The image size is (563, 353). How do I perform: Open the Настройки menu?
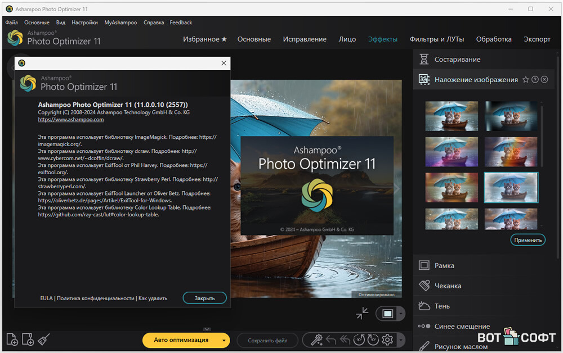click(x=85, y=22)
